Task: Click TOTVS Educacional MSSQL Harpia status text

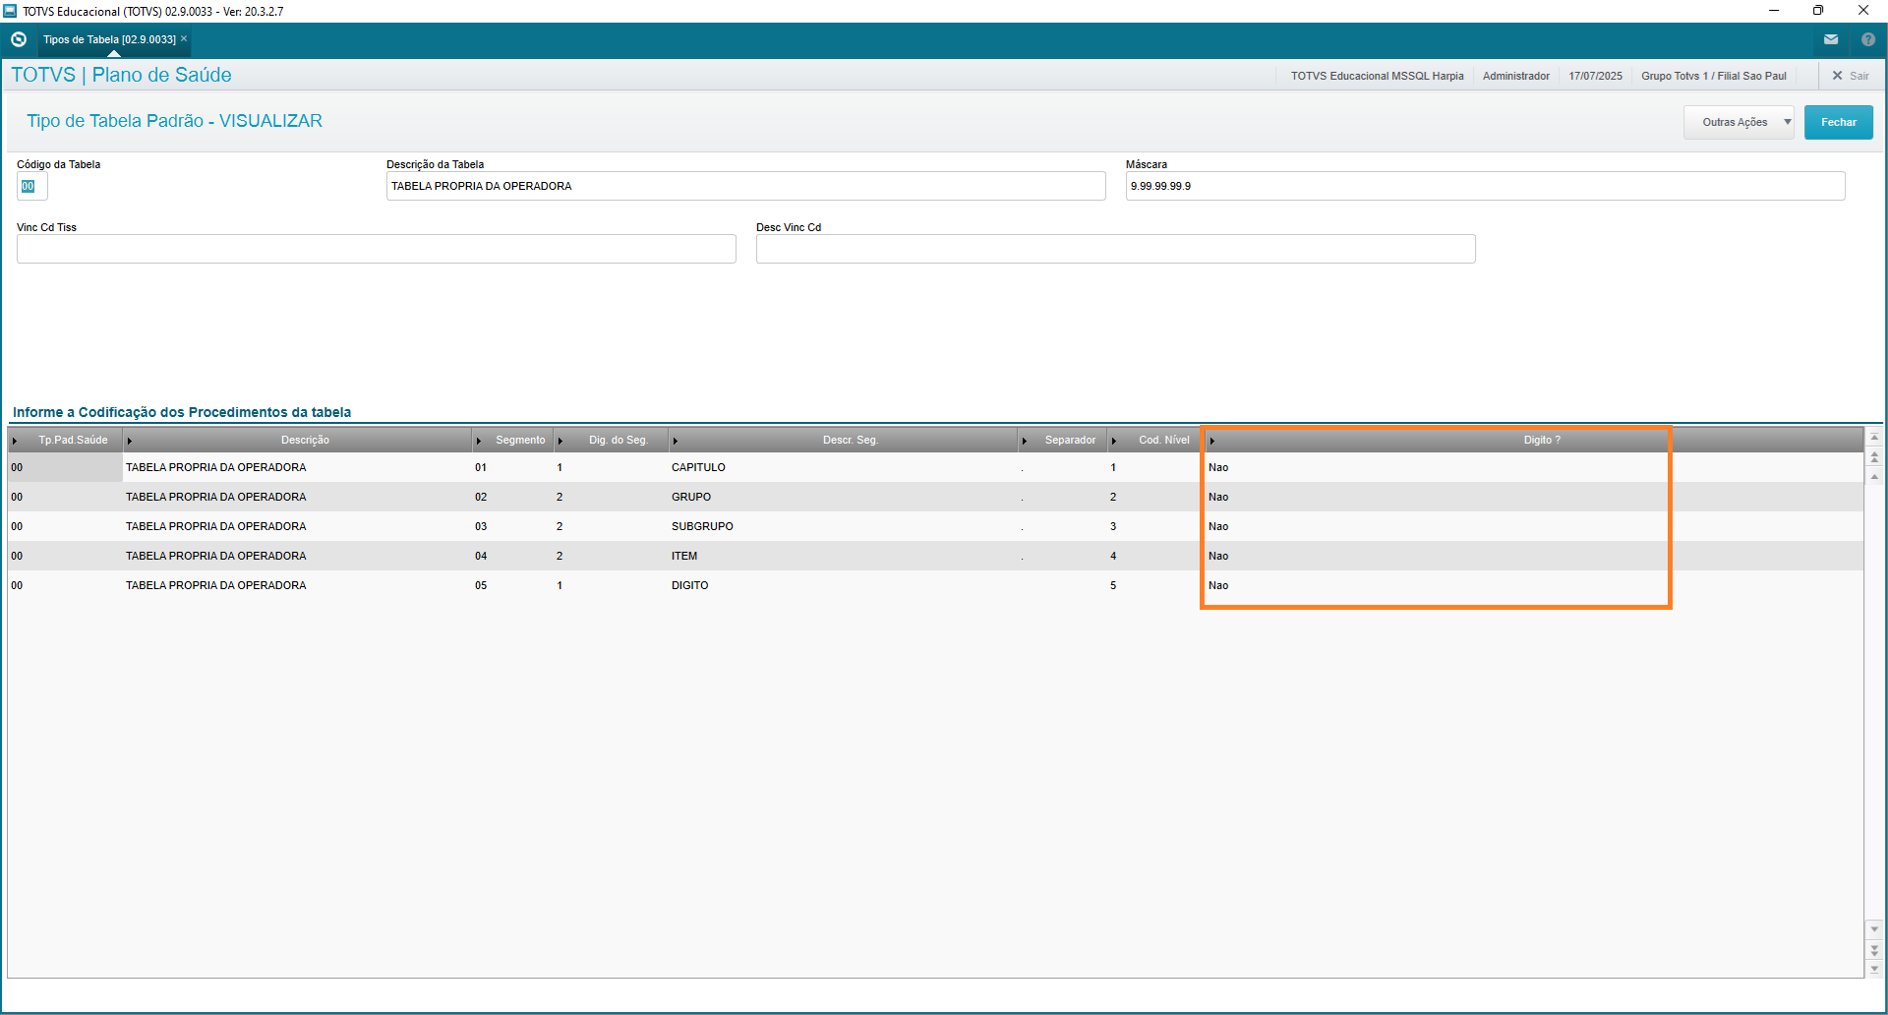Action: 1377,76
